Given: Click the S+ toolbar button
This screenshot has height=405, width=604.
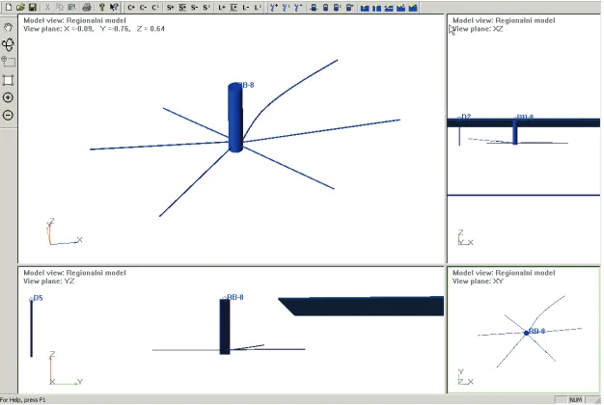Looking at the screenshot, I should click(170, 8).
